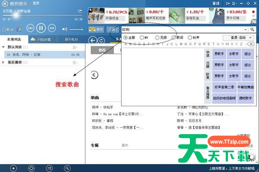Image resolution: width=259 pixels, height=172 pixels.
Task: Open the 音质:自动 quality dropdown
Action: point(238,38)
